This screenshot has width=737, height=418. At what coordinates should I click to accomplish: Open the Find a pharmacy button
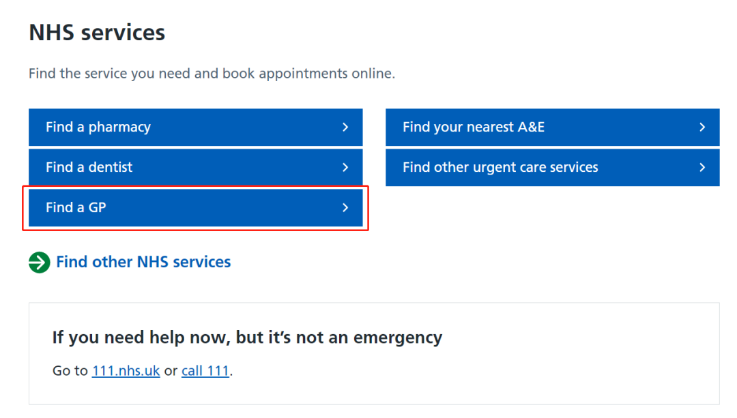tap(196, 128)
